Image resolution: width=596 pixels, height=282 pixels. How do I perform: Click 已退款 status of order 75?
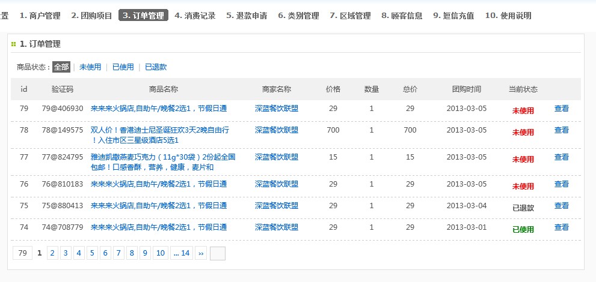pos(523,208)
